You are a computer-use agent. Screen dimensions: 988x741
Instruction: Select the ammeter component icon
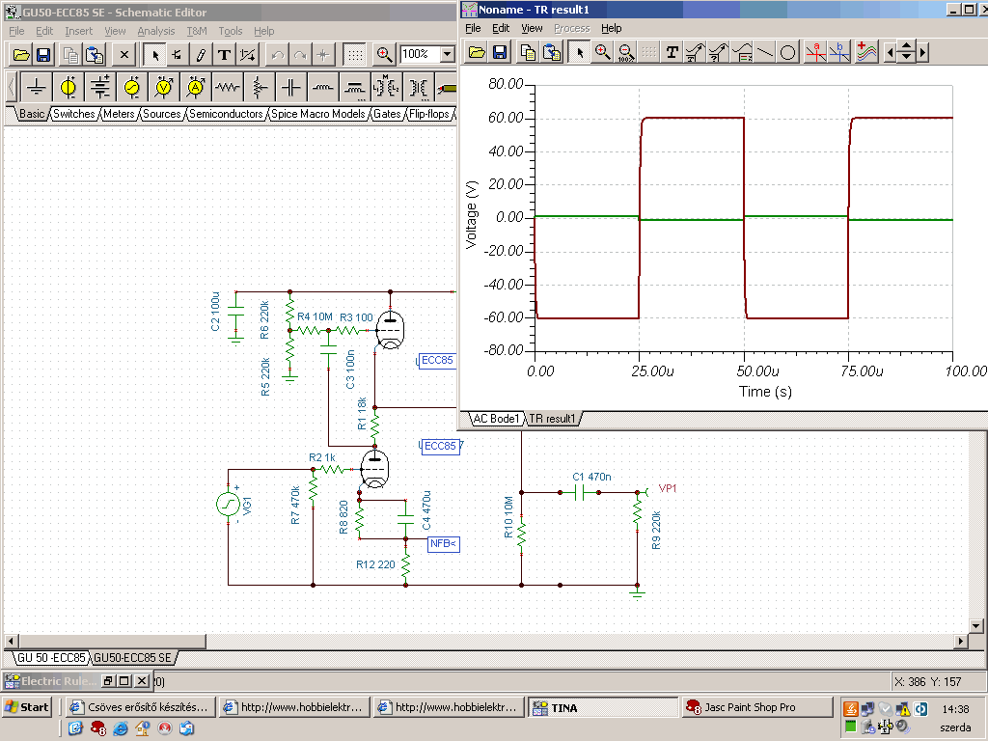[196, 88]
